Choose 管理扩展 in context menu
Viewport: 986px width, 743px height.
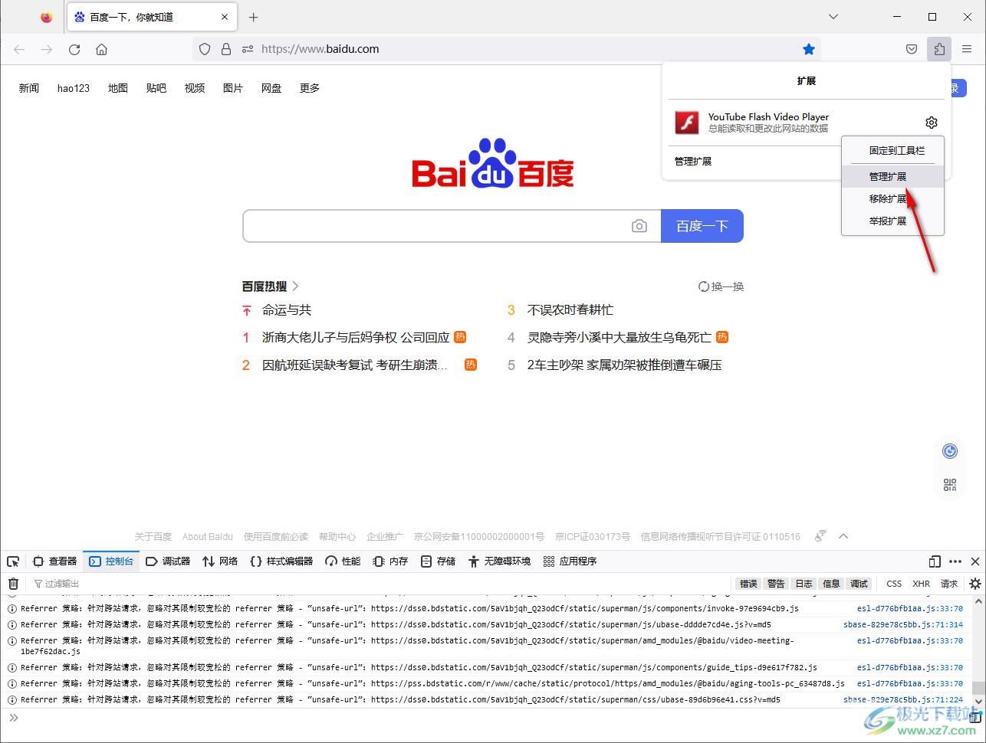(893, 177)
